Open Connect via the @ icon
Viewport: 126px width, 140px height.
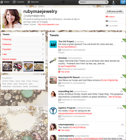tap(14, 2)
